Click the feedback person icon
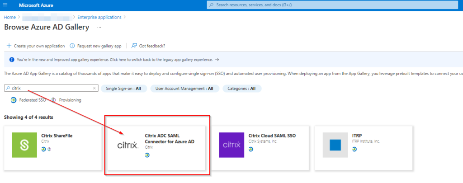 [x=134, y=46]
